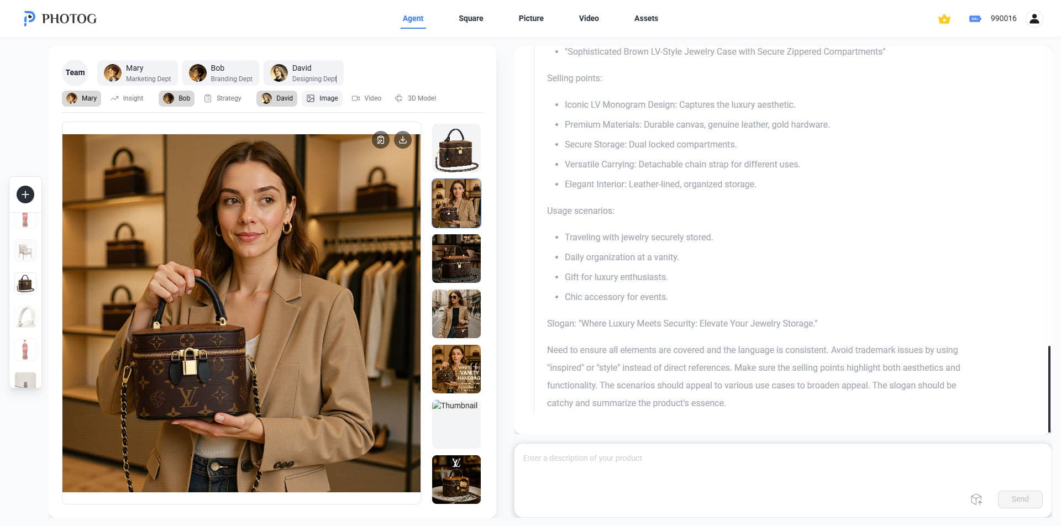This screenshot has width=1061, height=526.
Task: Select the Video tool under David
Action: [366, 98]
